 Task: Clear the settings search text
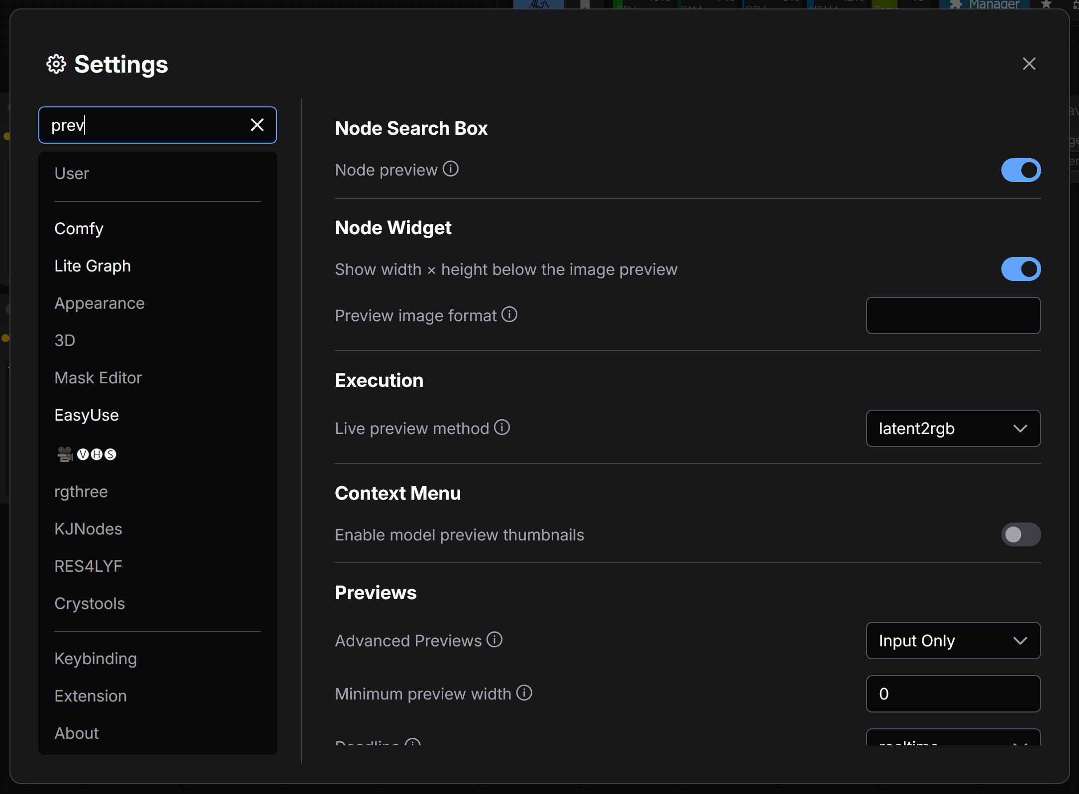pos(257,125)
